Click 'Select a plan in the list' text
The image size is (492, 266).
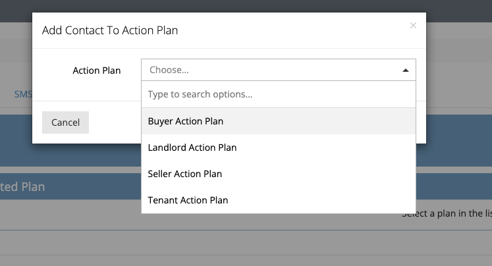click(446, 213)
